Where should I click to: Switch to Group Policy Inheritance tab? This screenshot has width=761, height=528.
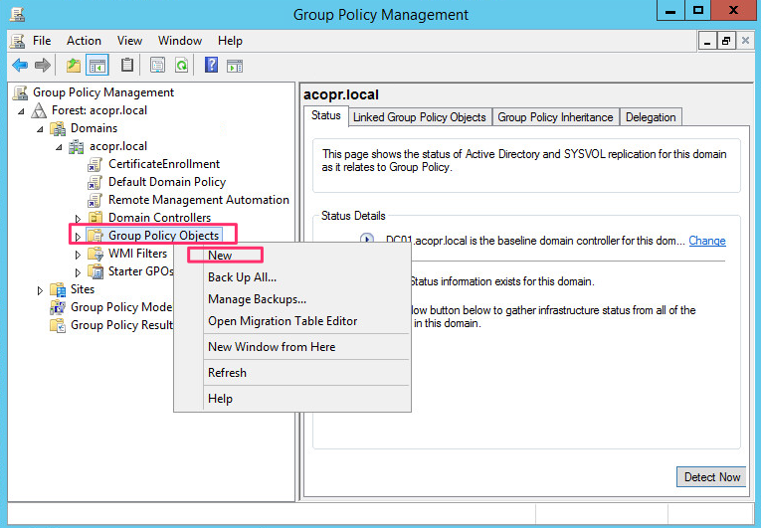click(x=555, y=117)
